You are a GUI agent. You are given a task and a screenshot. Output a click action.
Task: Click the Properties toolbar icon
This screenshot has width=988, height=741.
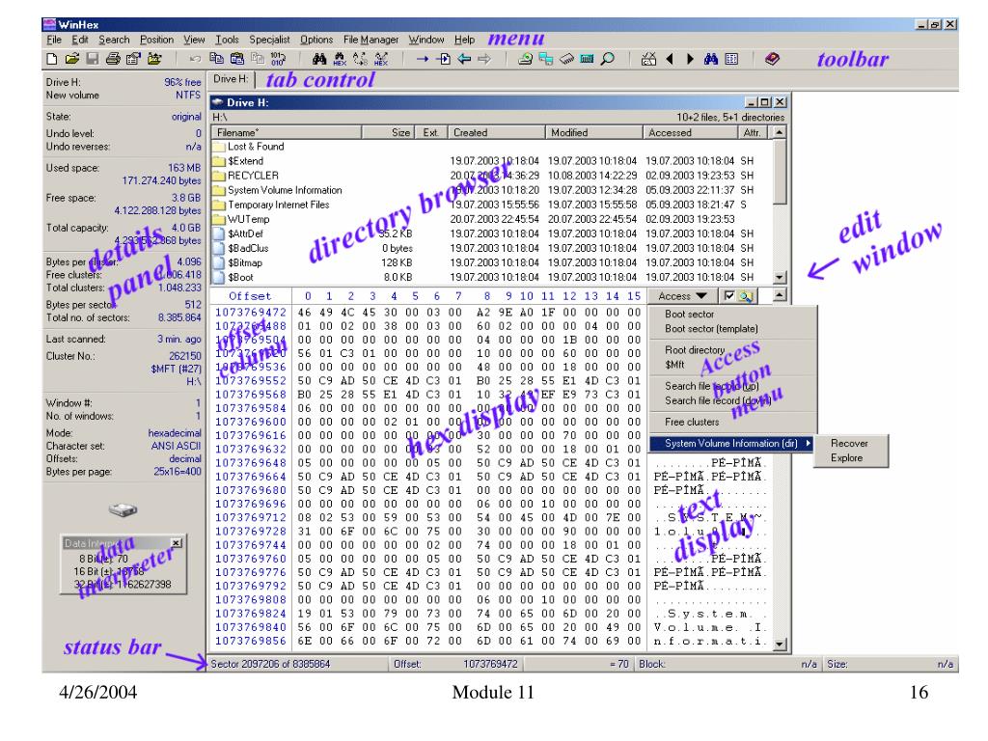[x=133, y=59]
